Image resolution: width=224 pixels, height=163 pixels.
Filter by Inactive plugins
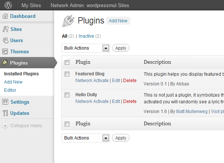(x=86, y=36)
